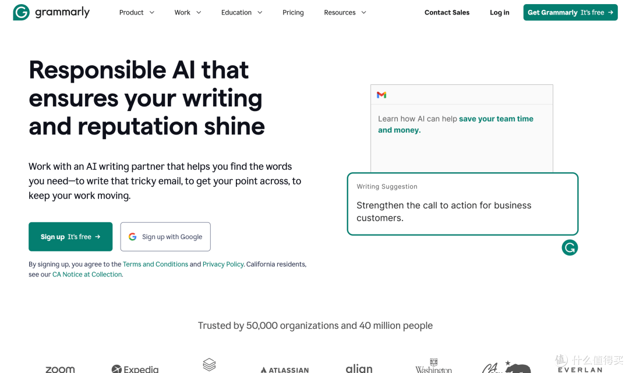Click the Writing Suggestion card
Screen dimensions: 629x373
[462, 204]
